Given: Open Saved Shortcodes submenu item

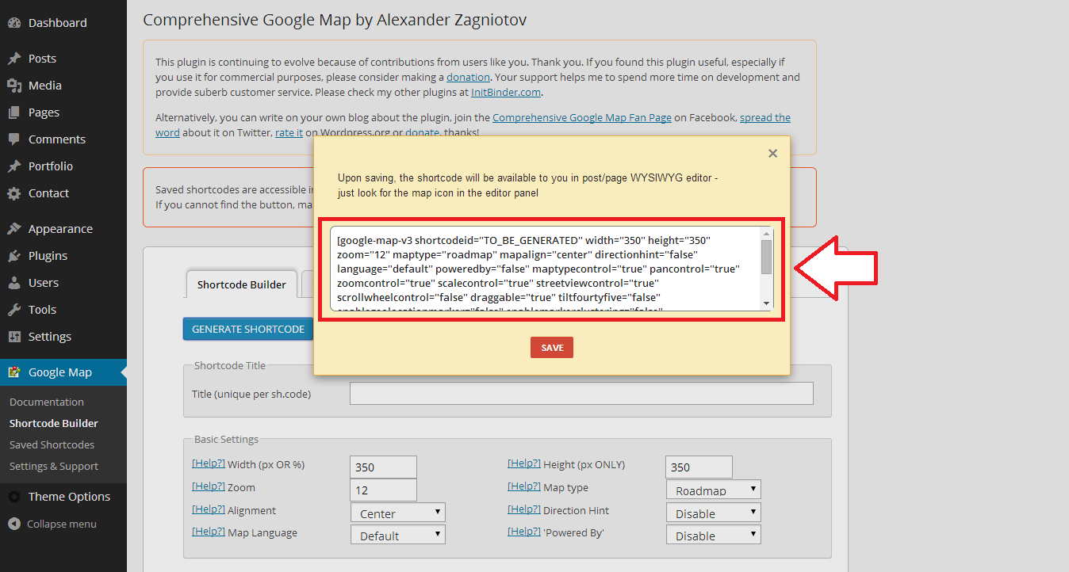Looking at the screenshot, I should pyautogui.click(x=52, y=444).
